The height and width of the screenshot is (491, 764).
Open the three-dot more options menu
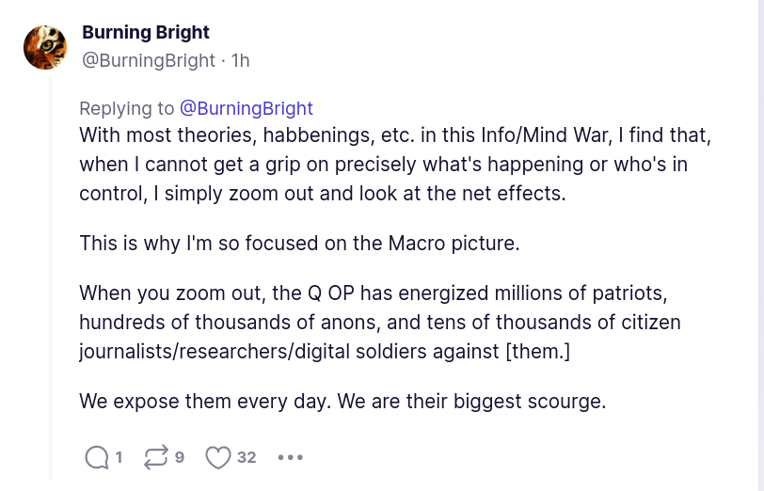[x=291, y=457]
